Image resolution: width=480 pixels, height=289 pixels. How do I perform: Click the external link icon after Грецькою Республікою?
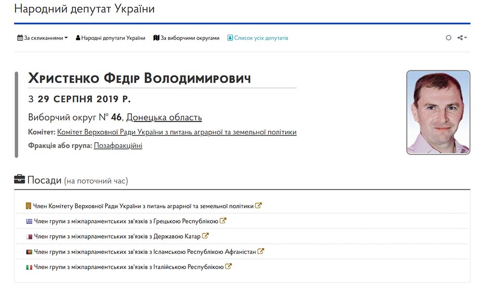tap(223, 221)
